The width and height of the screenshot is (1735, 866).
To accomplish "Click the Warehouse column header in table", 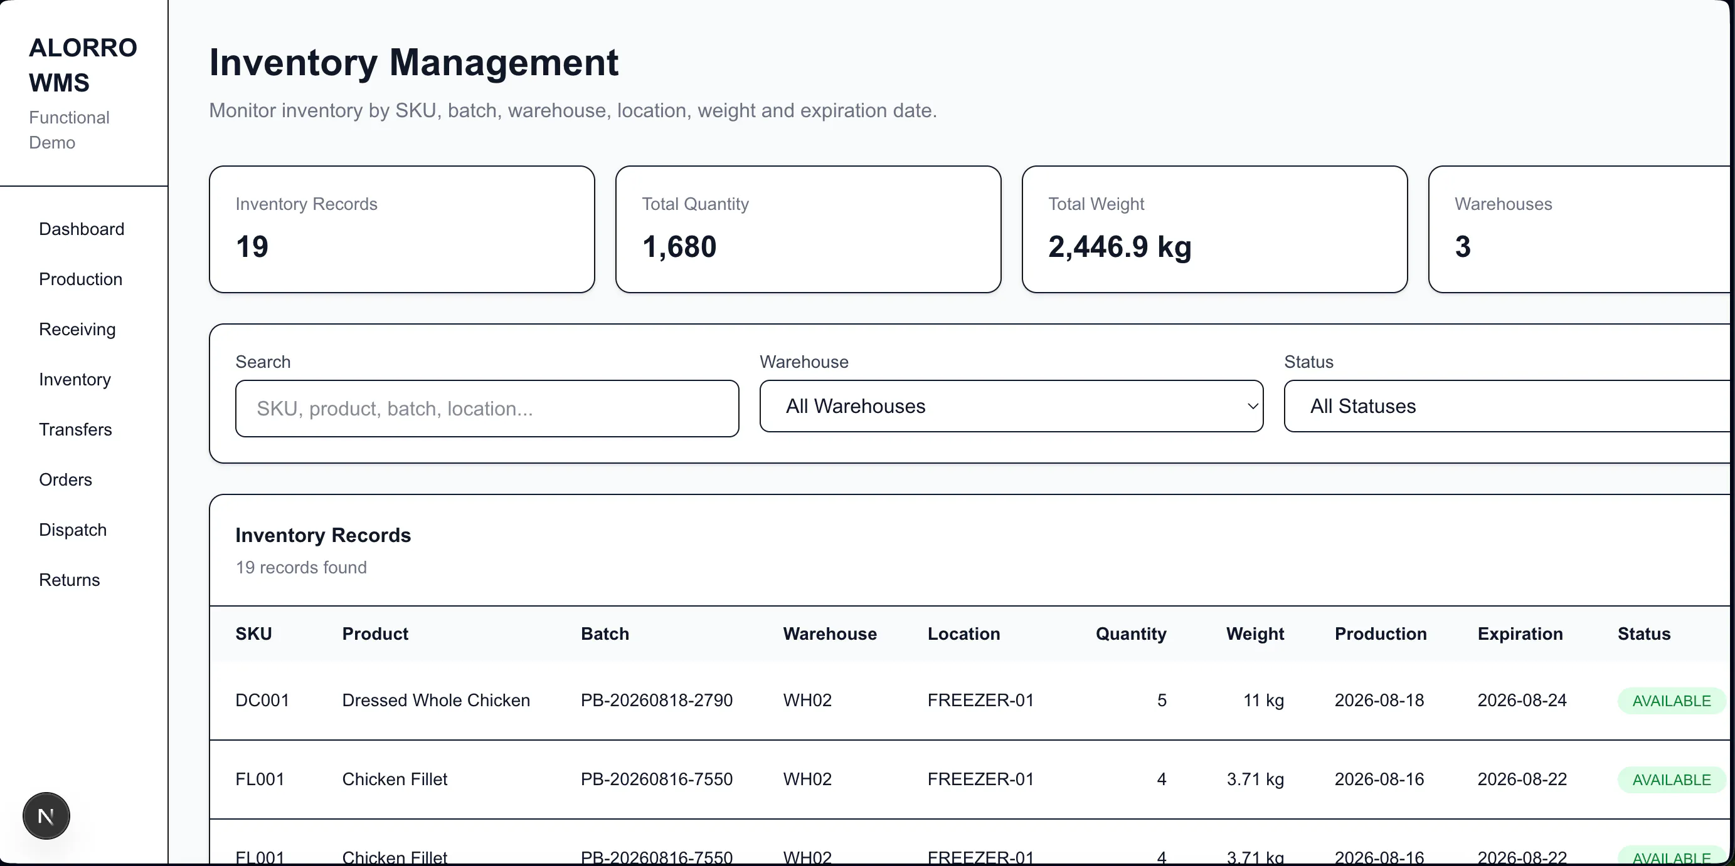I will [x=830, y=634].
